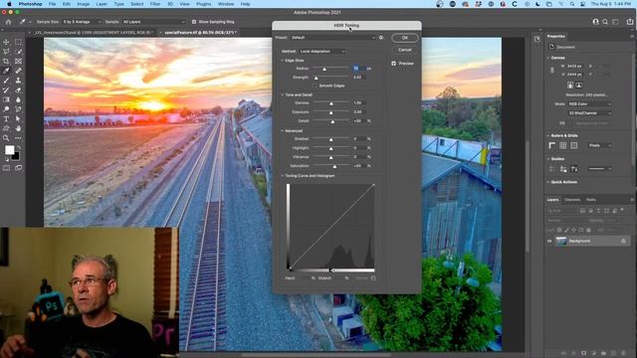Select the Horizontal Type tool
Screen dimensions: 637x358
[x=6, y=119]
